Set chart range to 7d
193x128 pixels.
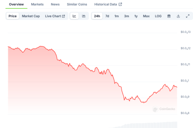[x=107, y=16]
